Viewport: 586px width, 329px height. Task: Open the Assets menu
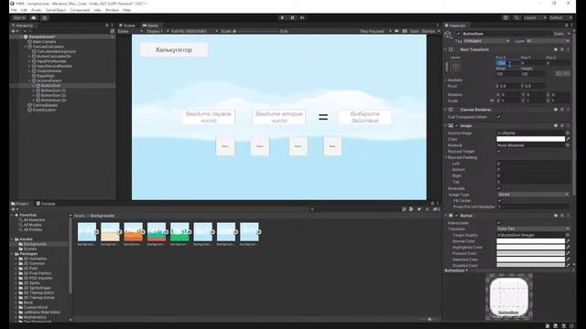37,10
